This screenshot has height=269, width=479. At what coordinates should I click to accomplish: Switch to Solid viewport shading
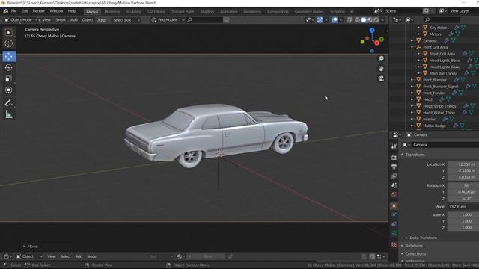[364, 20]
